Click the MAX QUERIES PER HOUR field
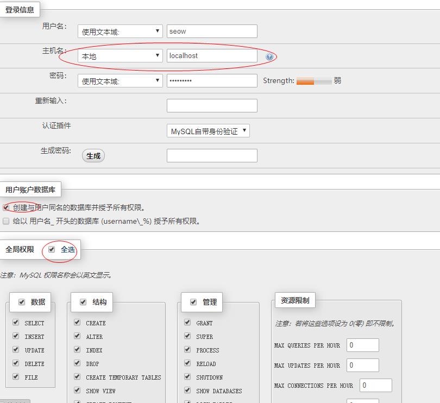The image size is (440, 403). [x=363, y=345]
